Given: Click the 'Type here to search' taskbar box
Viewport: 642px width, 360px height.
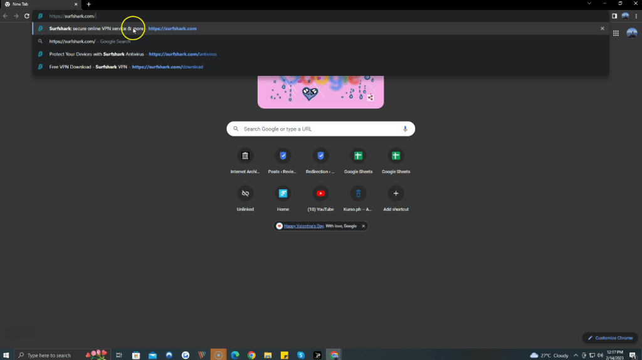Looking at the screenshot, I should (x=61, y=355).
